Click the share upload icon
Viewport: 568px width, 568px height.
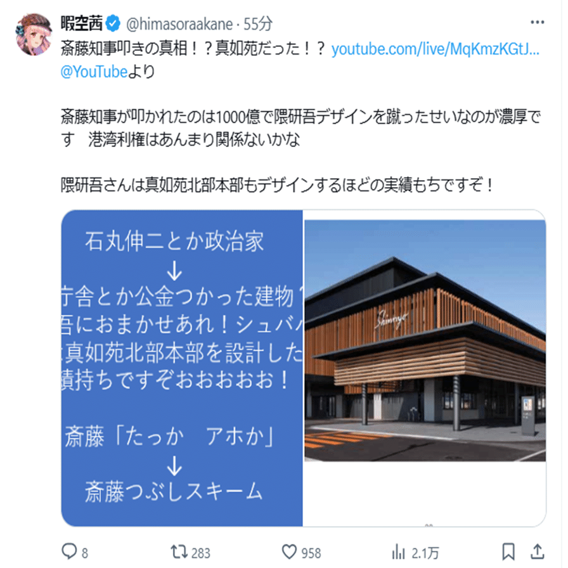(538, 552)
